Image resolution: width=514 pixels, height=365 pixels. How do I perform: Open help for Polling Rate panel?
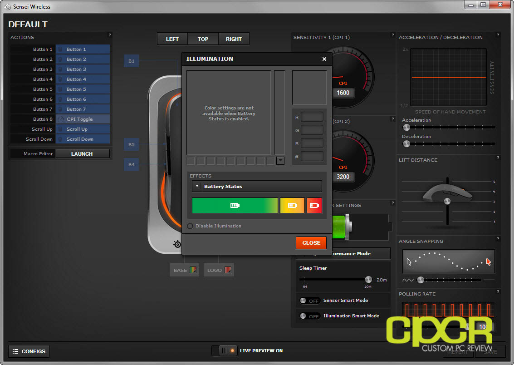pyautogui.click(x=498, y=291)
